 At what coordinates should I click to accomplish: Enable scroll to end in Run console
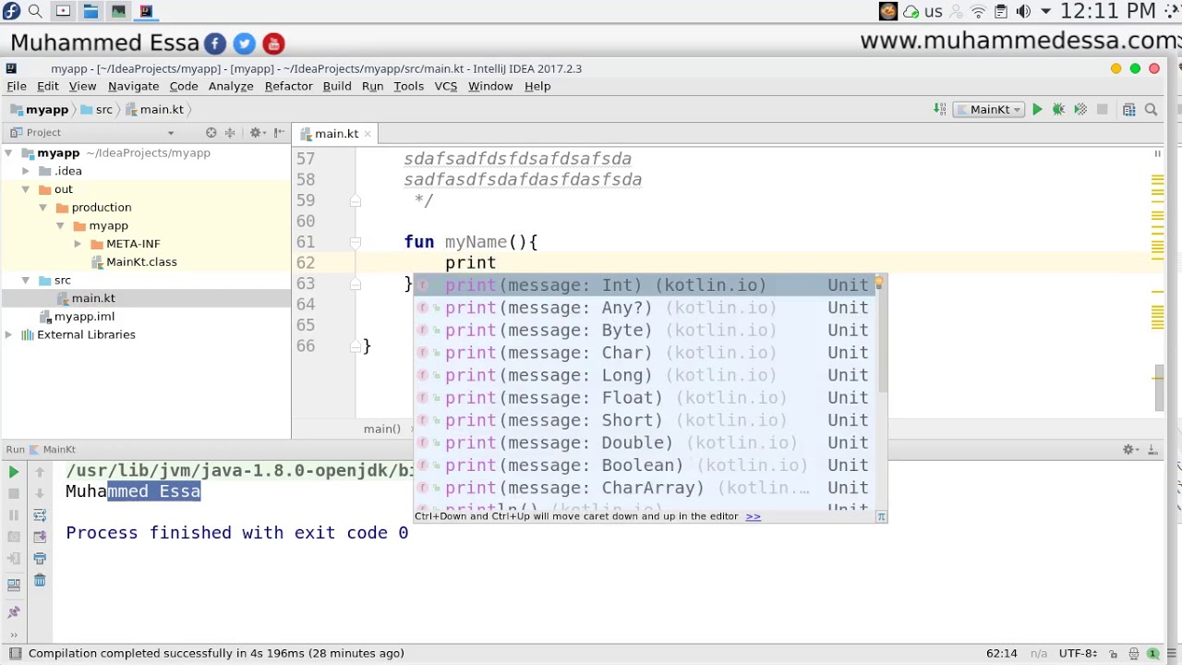[x=40, y=536]
